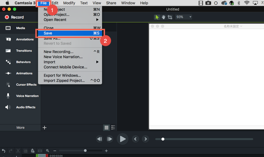Screen dimensions: 264x157
Task: Choose New Recording... menu item
Action: 70,52
